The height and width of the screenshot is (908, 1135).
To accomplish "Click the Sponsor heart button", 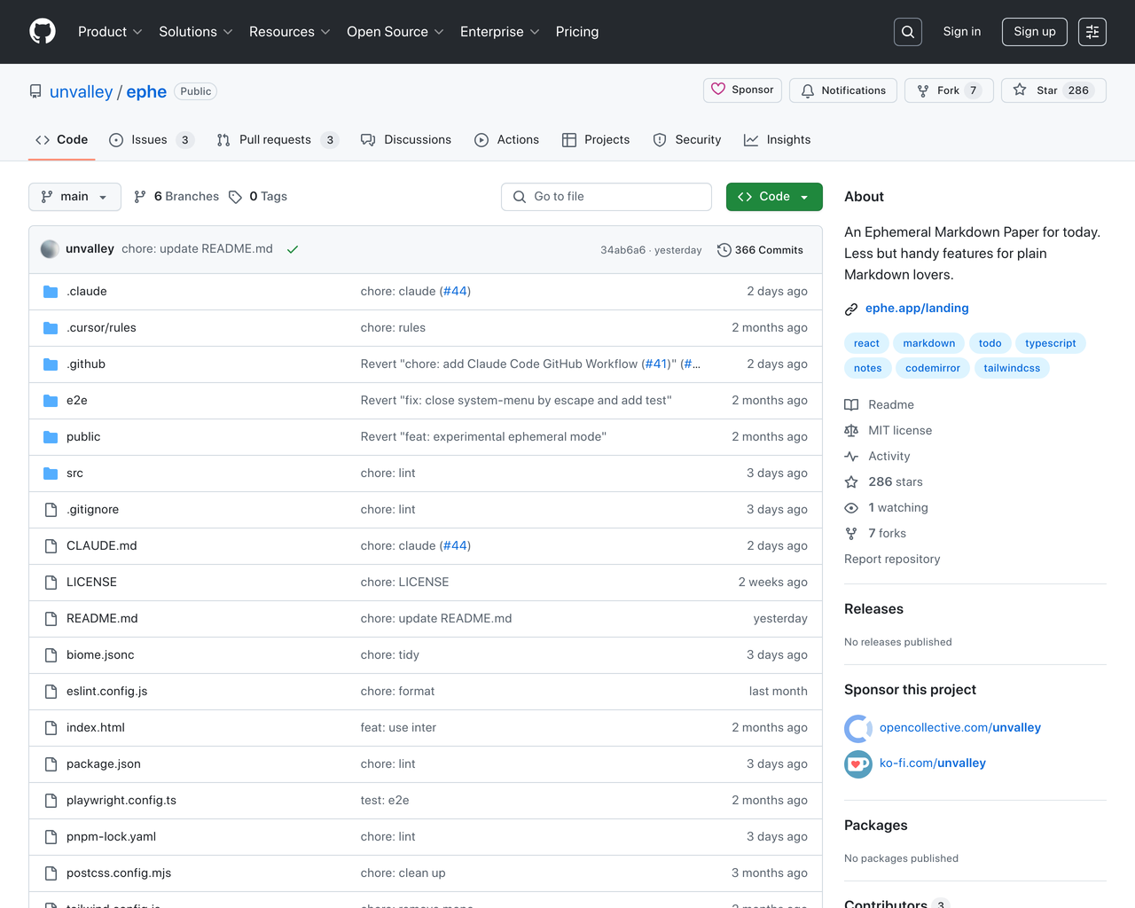I will coord(743,90).
